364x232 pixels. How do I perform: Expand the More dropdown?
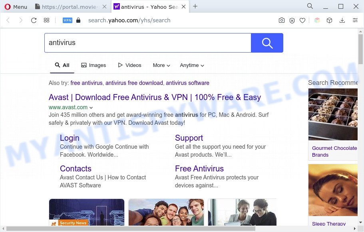(x=161, y=65)
